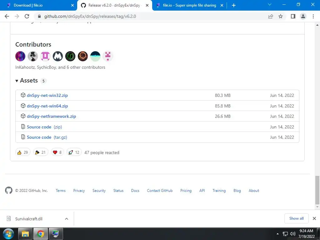Image resolution: width=320 pixels, height=240 pixels.
Task: Open the Docs footer link
Action: coord(135,190)
